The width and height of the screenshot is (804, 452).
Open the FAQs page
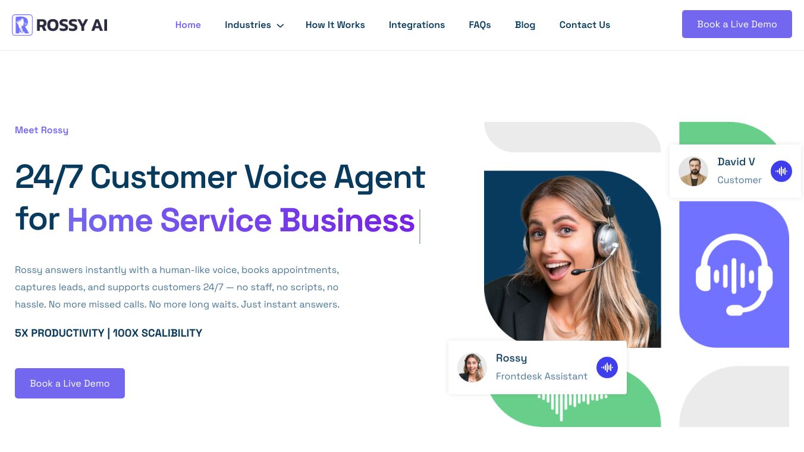click(x=480, y=25)
